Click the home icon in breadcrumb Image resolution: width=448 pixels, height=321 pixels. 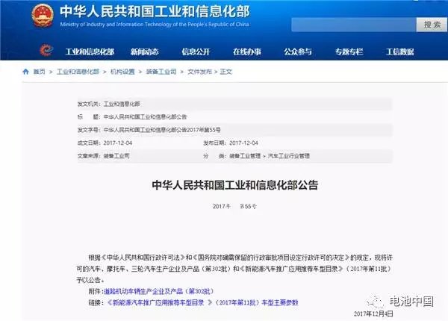point(25,71)
